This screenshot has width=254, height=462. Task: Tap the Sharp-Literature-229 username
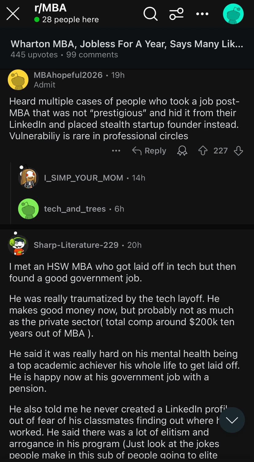pos(76,245)
